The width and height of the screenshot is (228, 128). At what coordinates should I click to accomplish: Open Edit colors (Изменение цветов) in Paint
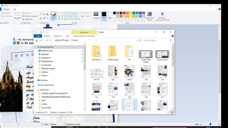pyautogui.click(x=150, y=16)
